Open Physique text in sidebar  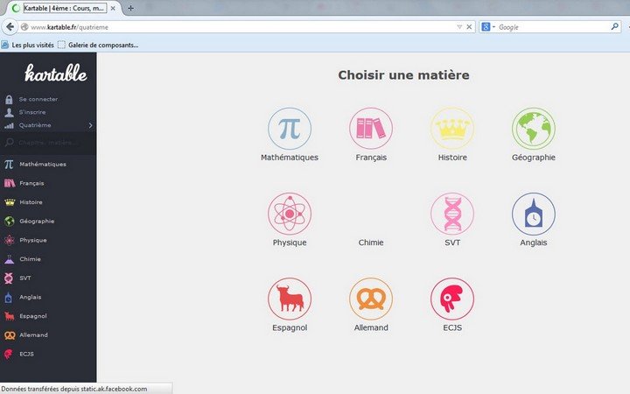[33, 240]
